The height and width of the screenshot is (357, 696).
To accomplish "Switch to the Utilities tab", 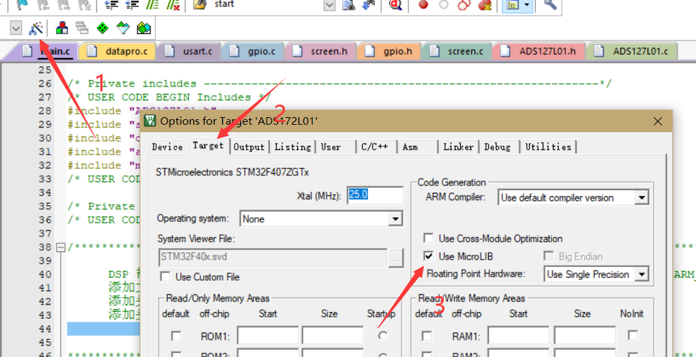I will click(x=548, y=146).
